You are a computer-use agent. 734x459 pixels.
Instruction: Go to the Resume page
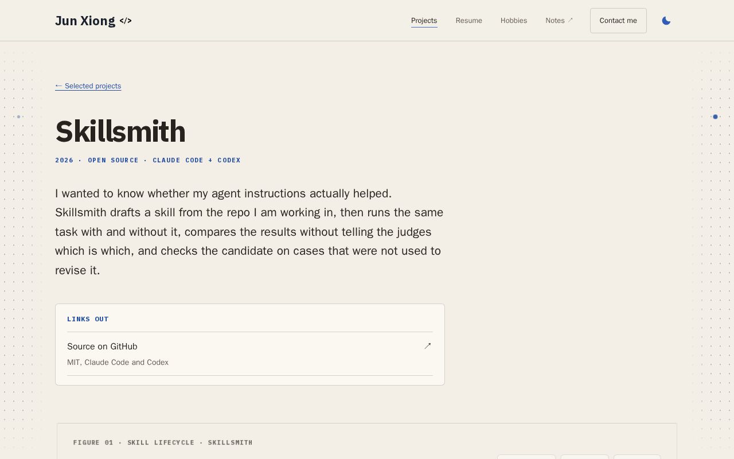tap(469, 21)
